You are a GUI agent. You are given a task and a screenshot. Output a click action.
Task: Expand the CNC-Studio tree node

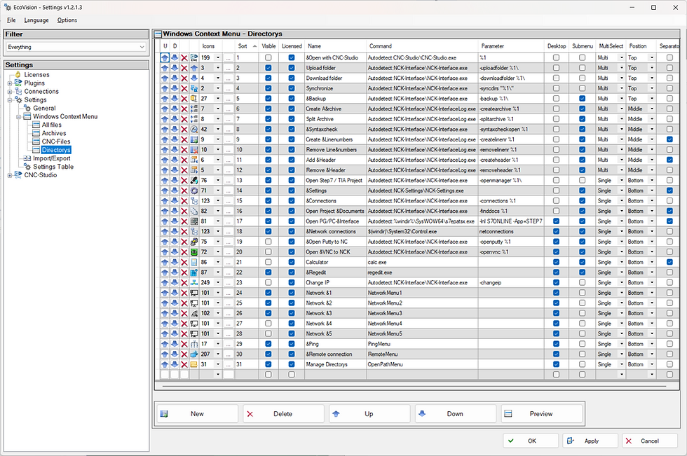pyautogui.click(x=11, y=175)
